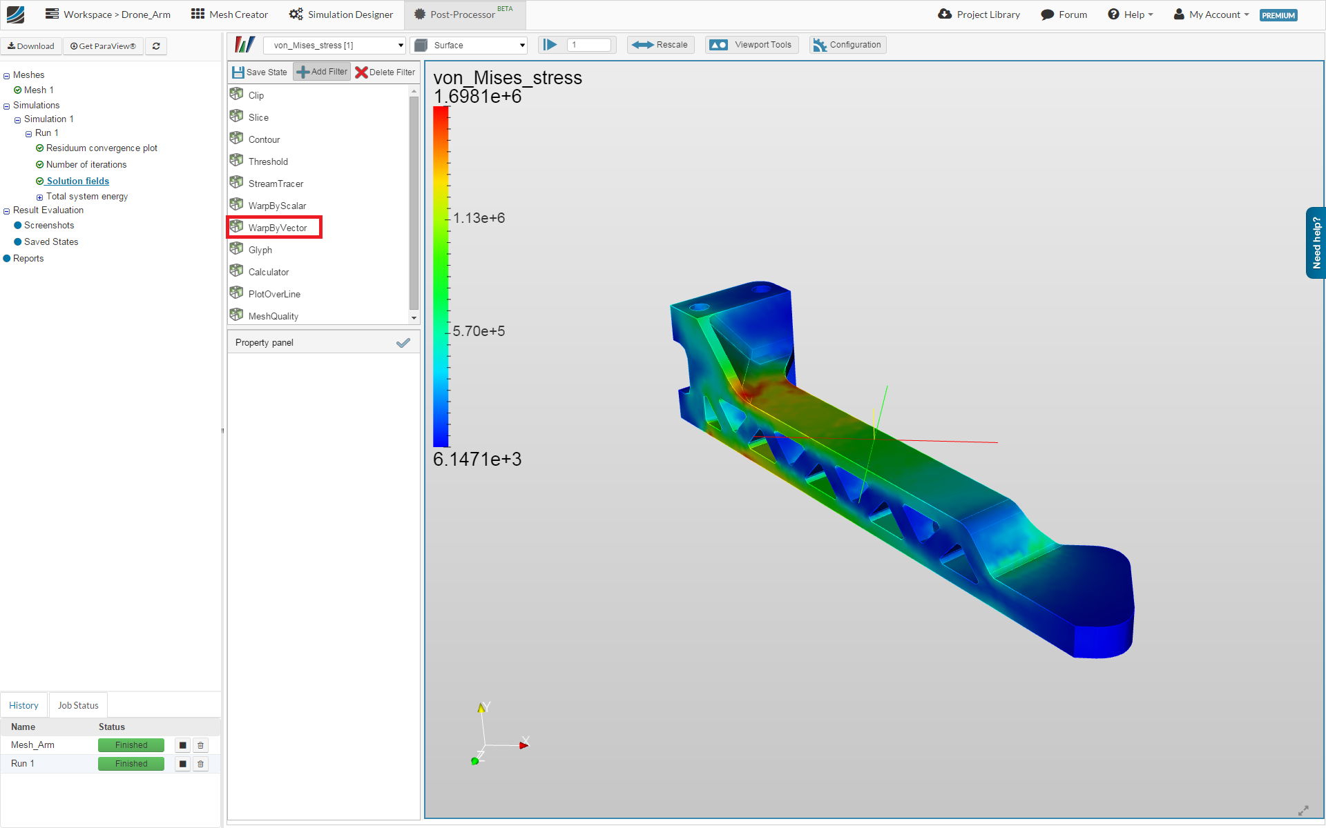The height and width of the screenshot is (828, 1326).
Task: Open the von_Mises_stress field dropdown
Action: point(334,46)
